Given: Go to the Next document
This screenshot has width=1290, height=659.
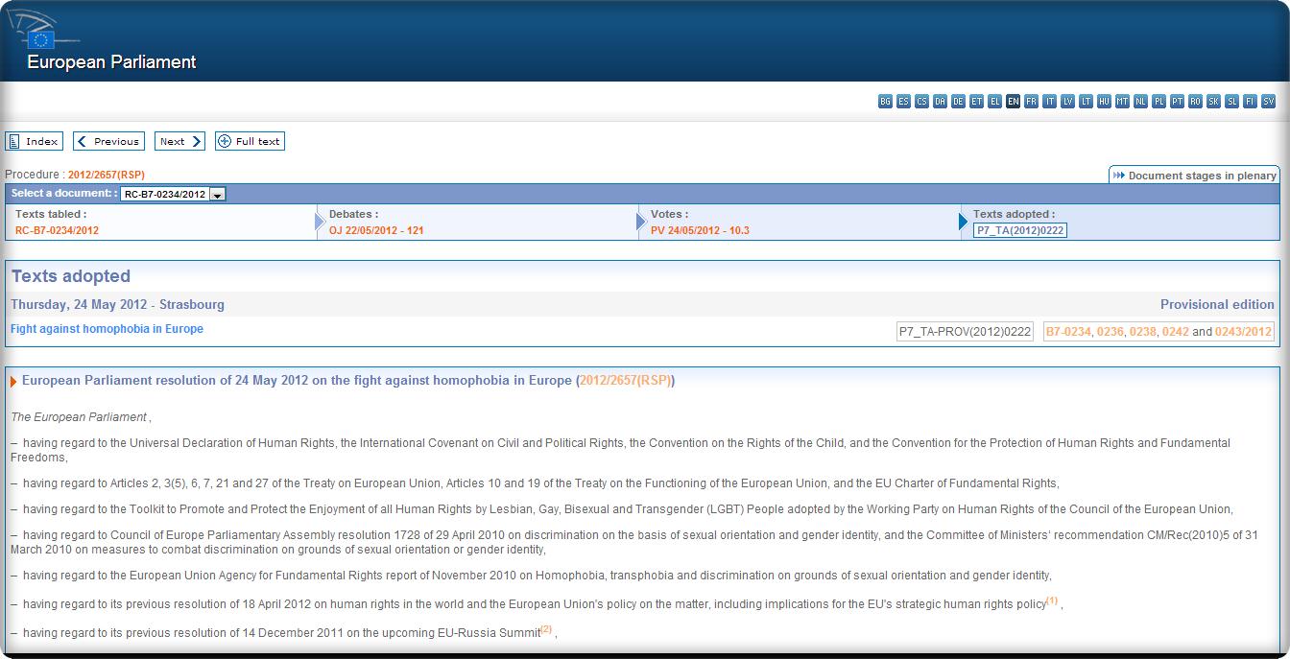Looking at the screenshot, I should [x=179, y=141].
